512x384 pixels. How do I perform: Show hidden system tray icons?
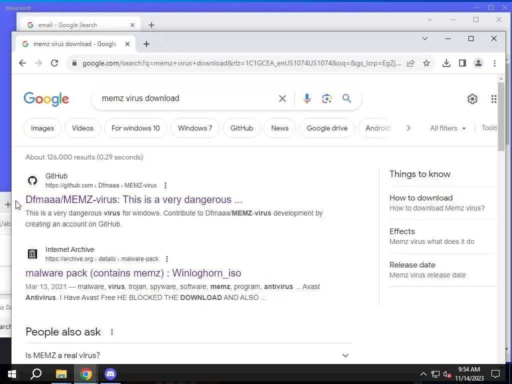click(423, 374)
